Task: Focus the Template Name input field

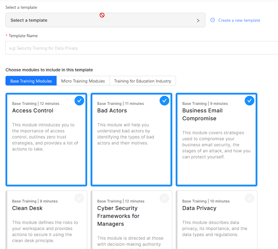Action: 142,48
